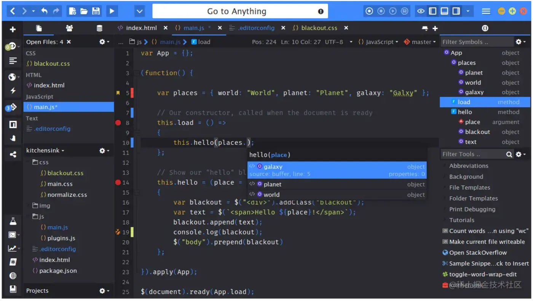The image size is (533, 301).
Task: Switch to the database pane icon
Action: (x=99, y=28)
